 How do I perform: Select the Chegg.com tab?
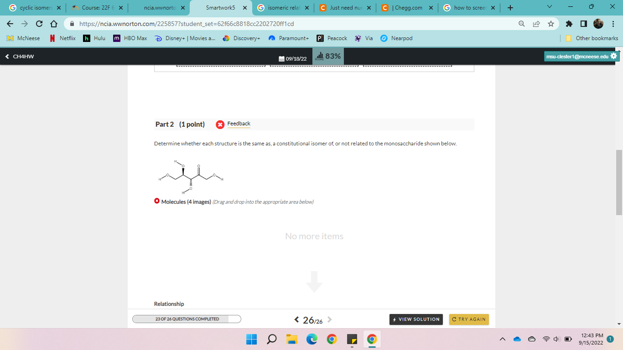pyautogui.click(x=407, y=7)
